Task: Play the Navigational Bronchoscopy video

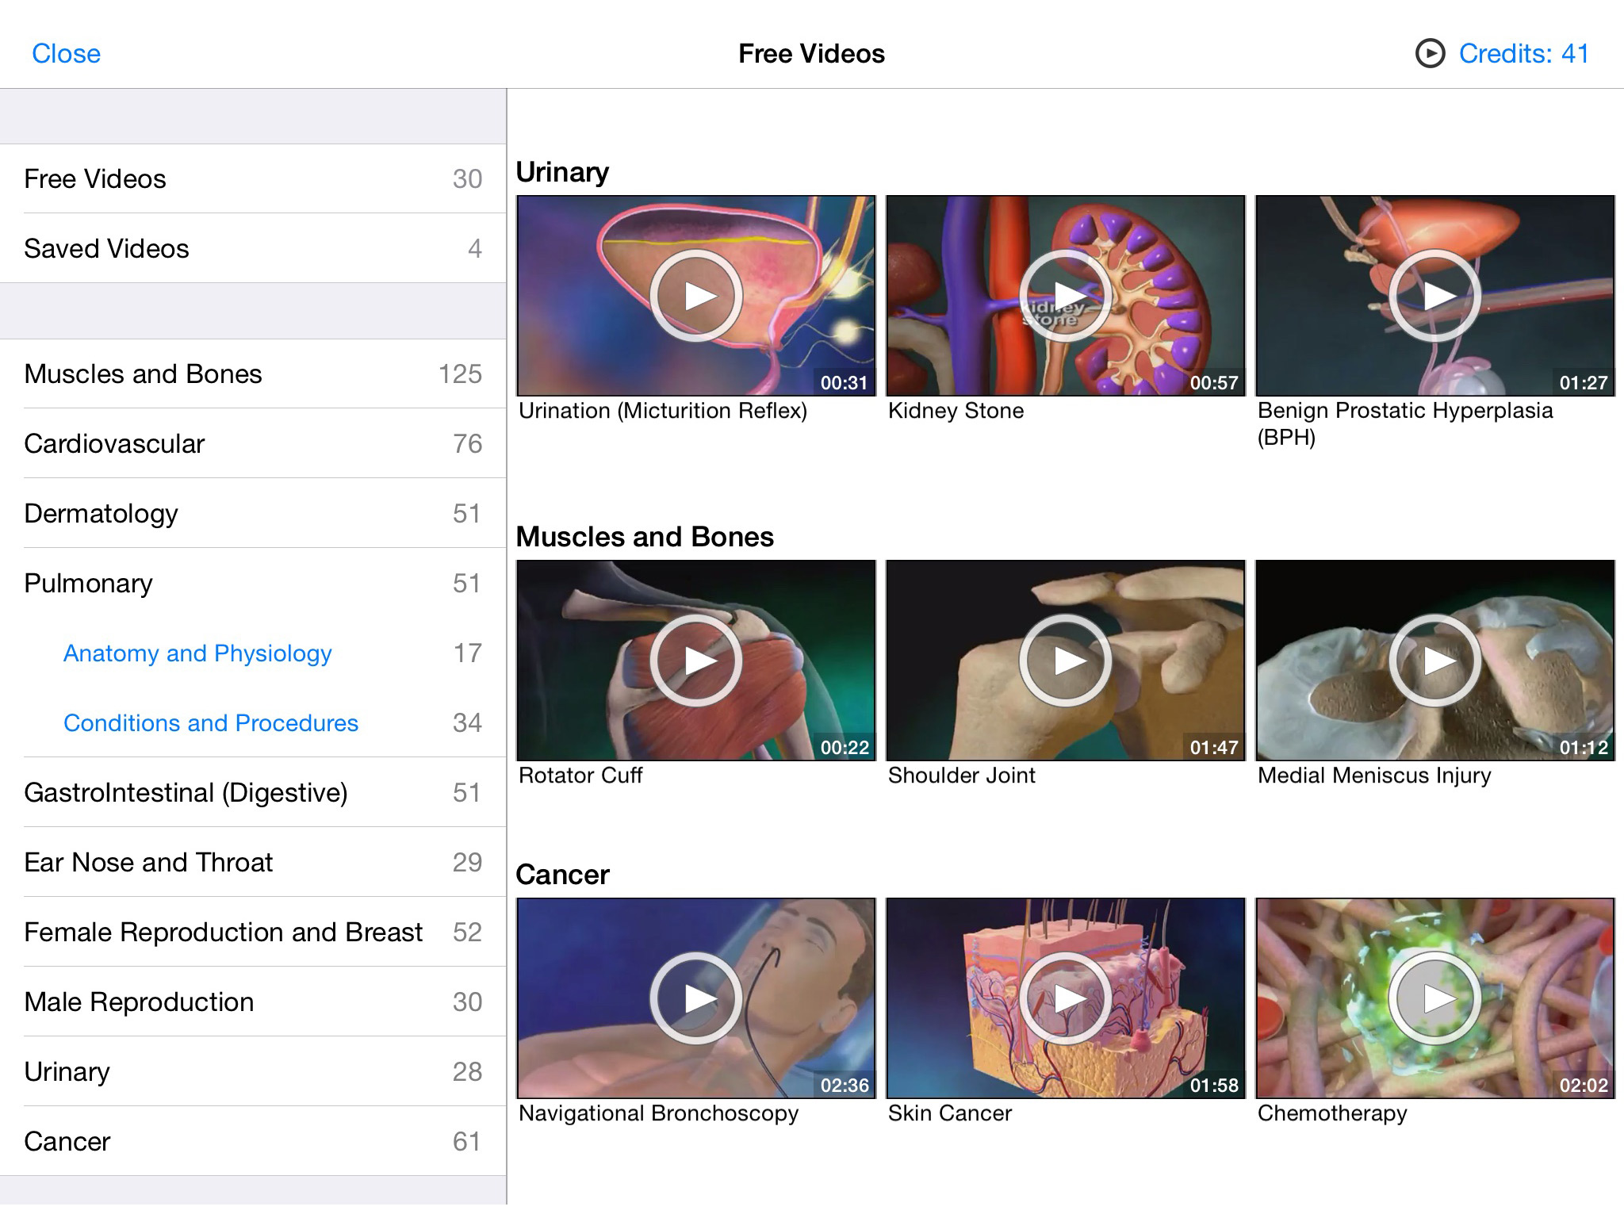Action: coord(696,998)
